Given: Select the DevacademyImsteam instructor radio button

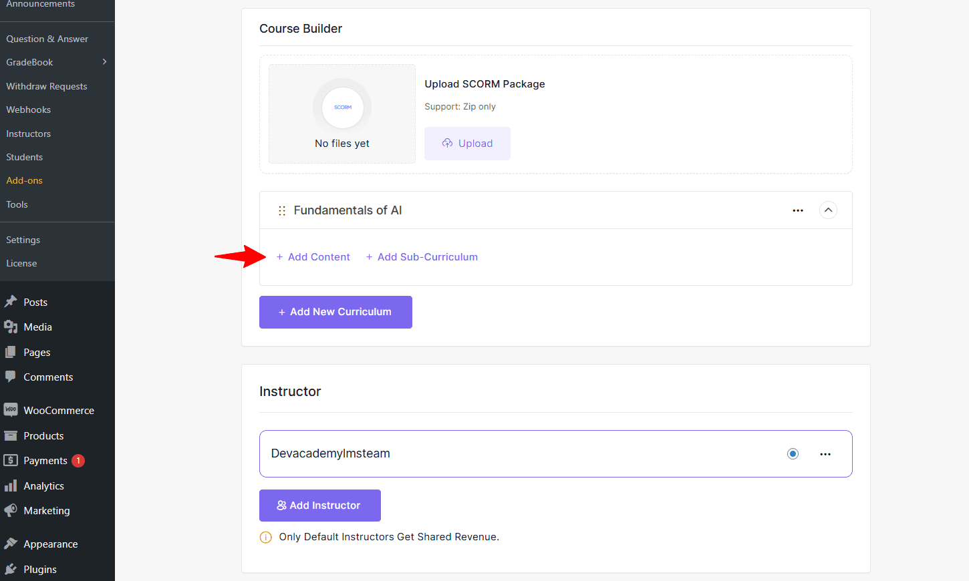Looking at the screenshot, I should point(793,453).
